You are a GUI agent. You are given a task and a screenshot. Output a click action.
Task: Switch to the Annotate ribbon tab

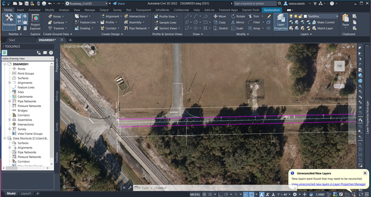pyautogui.click(x=34, y=10)
